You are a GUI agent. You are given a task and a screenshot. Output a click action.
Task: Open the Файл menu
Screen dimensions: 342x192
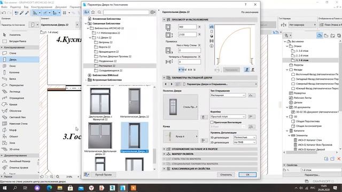pos(4,7)
